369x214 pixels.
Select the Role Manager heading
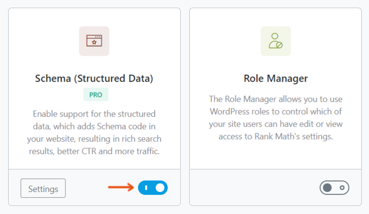pyautogui.click(x=275, y=78)
